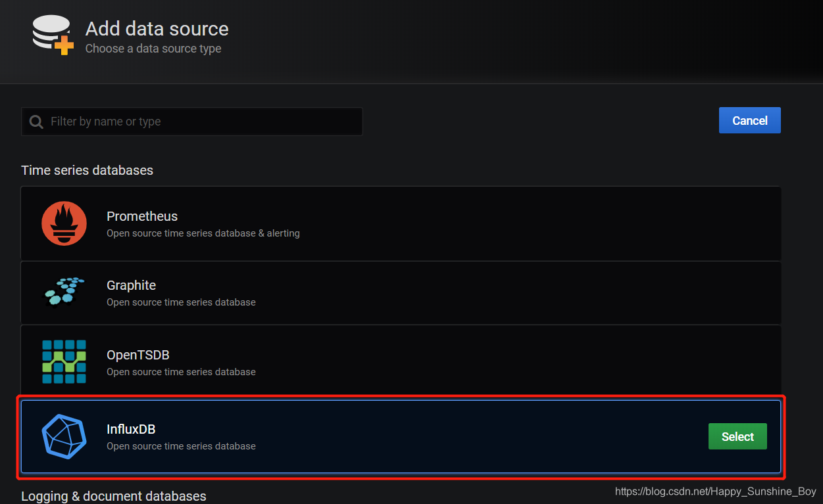Click the 'Choose a data source type' subtitle

tap(153, 49)
